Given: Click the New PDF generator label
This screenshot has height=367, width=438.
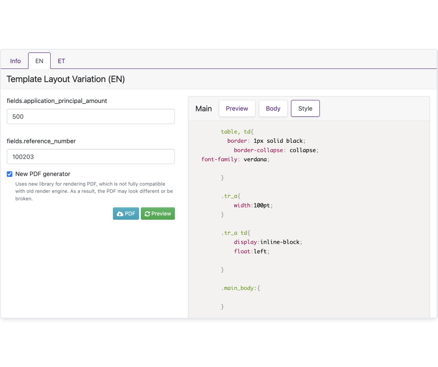Looking at the screenshot, I should [43, 174].
